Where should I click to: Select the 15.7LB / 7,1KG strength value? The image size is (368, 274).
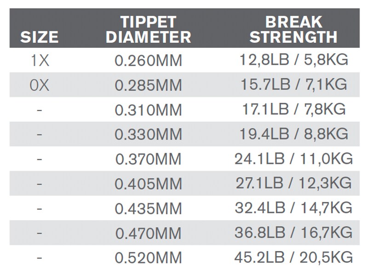293,84
